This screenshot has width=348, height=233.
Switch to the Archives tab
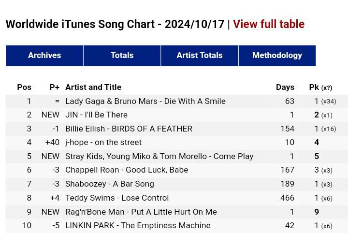pos(44,56)
